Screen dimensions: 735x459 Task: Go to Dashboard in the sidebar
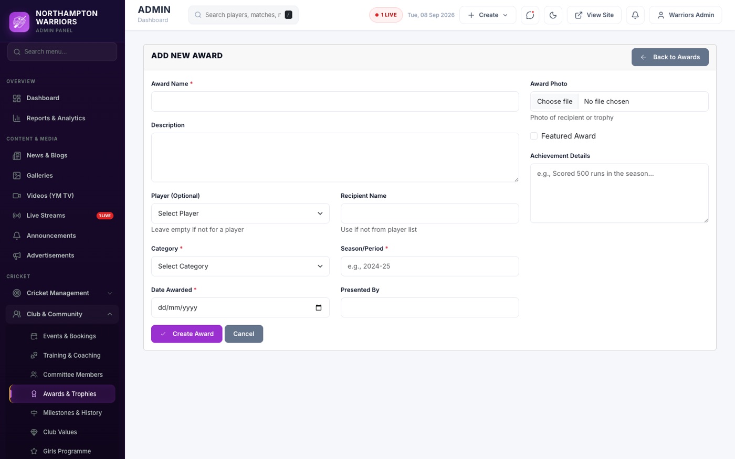coord(62,98)
